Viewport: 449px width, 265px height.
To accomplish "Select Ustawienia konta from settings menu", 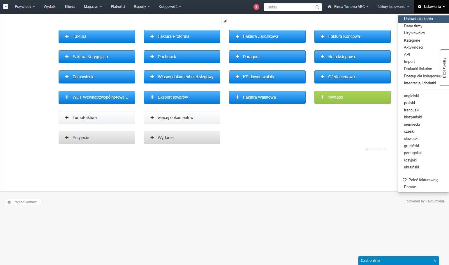I will [423, 19].
